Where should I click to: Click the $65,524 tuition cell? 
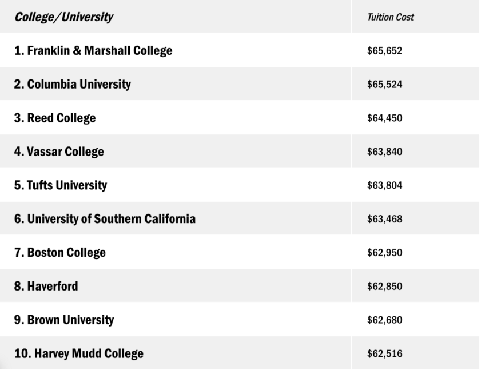pyautogui.click(x=385, y=85)
